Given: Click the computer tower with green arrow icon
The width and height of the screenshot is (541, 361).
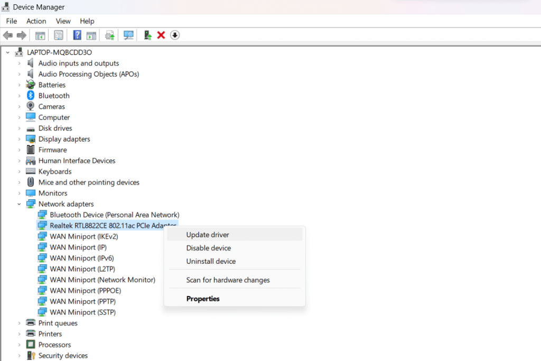Looking at the screenshot, I should [x=147, y=35].
